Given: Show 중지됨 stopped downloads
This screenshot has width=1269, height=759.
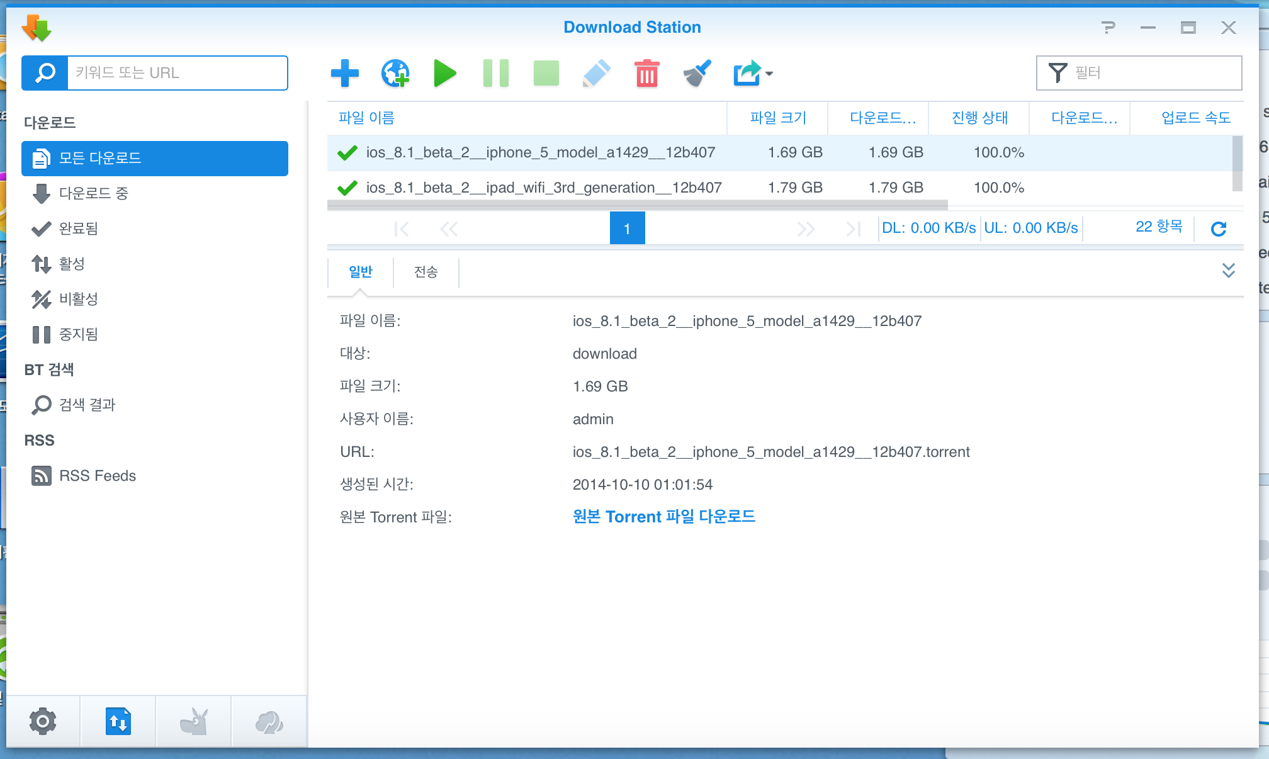Looking at the screenshot, I should pyautogui.click(x=155, y=335).
